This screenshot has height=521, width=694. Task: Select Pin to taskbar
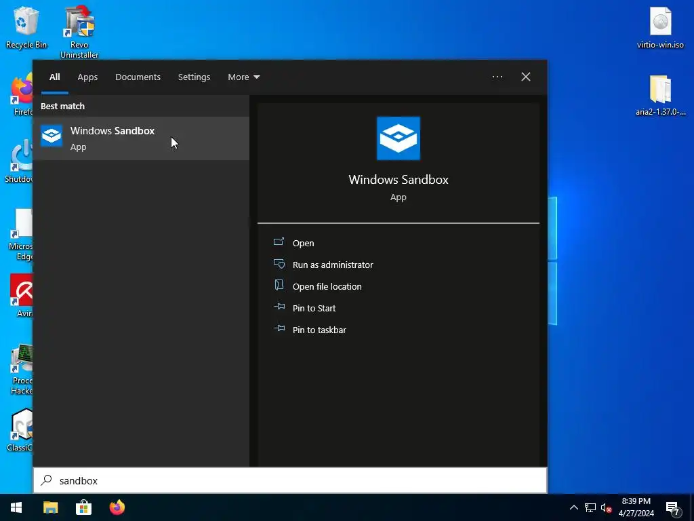point(319,330)
